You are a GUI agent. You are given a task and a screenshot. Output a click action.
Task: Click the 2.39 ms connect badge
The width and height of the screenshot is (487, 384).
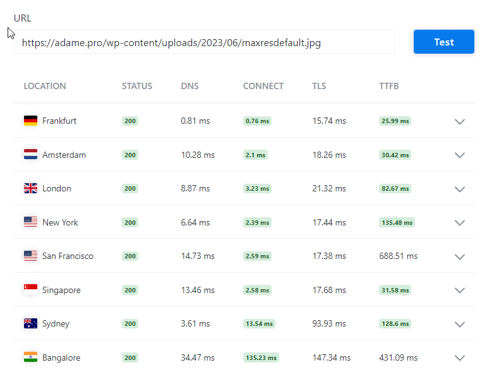[x=257, y=222]
